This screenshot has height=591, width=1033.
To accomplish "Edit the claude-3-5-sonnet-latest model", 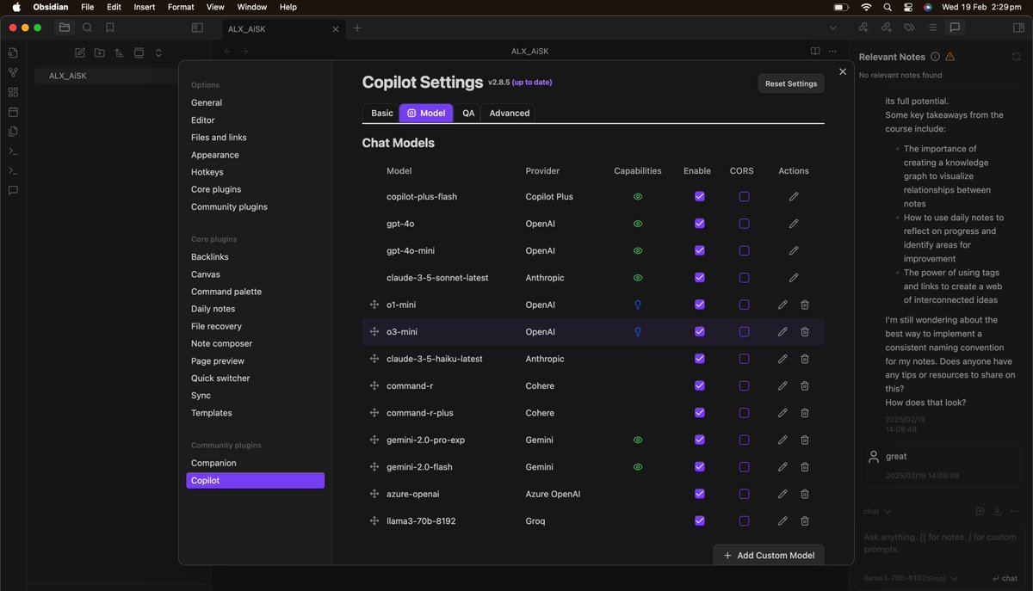I will [794, 278].
